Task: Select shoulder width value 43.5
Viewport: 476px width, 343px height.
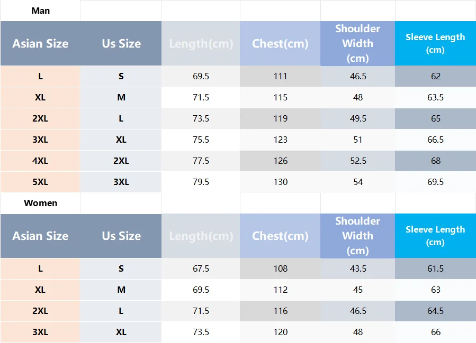Action: (x=358, y=268)
